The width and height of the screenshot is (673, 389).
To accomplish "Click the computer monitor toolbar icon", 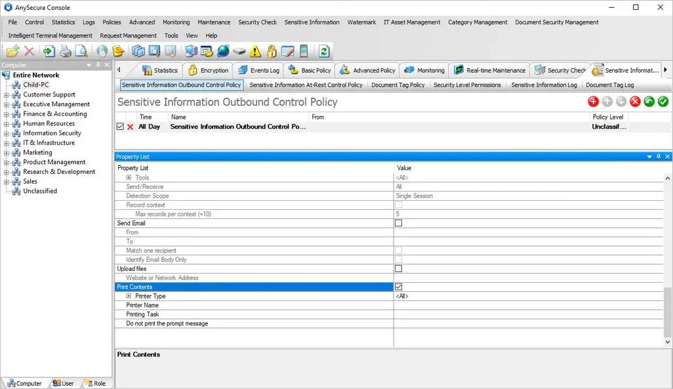I will (x=191, y=52).
